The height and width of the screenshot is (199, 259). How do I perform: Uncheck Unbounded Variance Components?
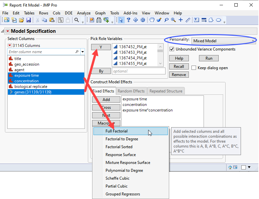click(x=171, y=49)
